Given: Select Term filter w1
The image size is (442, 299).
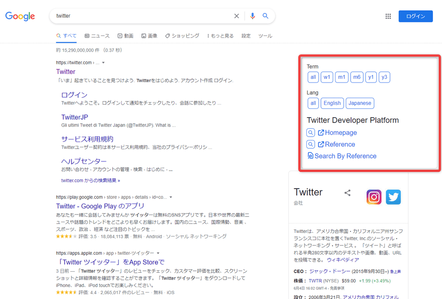Looking at the screenshot, I should coord(327,77).
